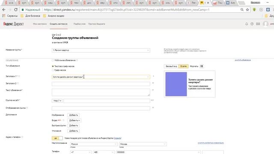274x154 pixels.
Task: Click the Яндекс Директ logo
Action: (x=13, y=24)
